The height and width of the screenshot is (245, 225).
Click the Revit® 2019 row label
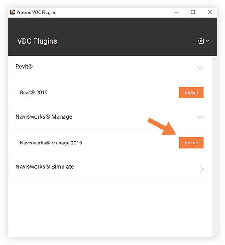tap(34, 93)
